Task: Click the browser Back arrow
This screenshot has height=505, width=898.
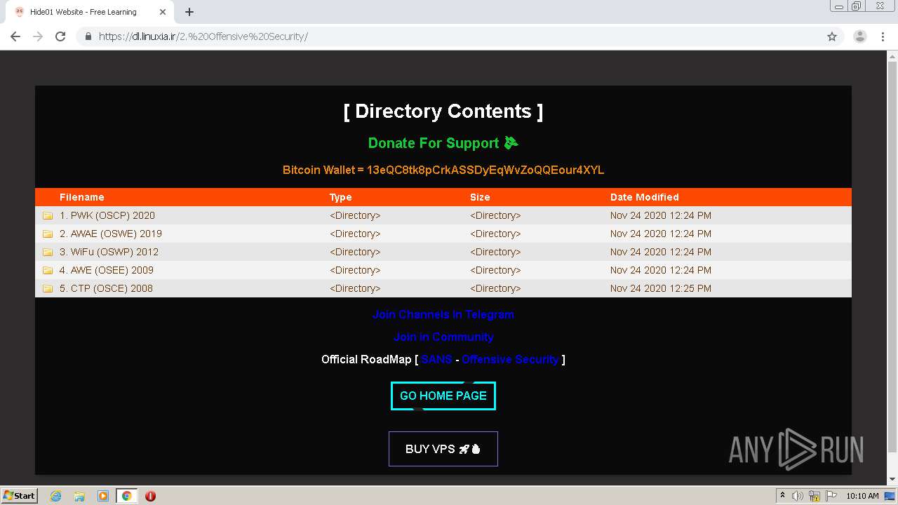Action: [15, 36]
